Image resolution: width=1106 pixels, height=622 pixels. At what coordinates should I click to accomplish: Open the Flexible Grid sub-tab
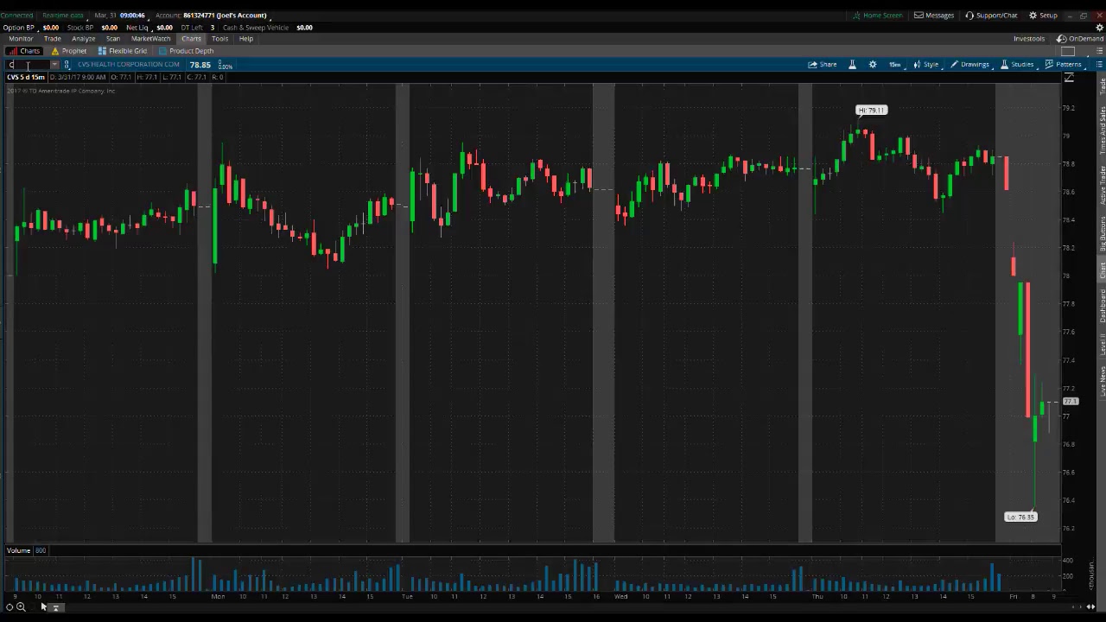122,51
